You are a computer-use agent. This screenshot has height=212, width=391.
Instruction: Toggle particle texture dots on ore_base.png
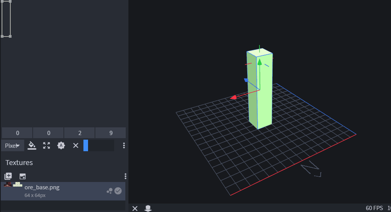coord(110,191)
